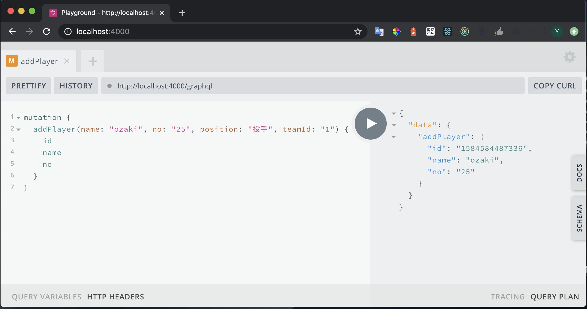Image resolution: width=587 pixels, height=309 pixels.
Task: Reload the localhost page
Action: [x=47, y=31]
